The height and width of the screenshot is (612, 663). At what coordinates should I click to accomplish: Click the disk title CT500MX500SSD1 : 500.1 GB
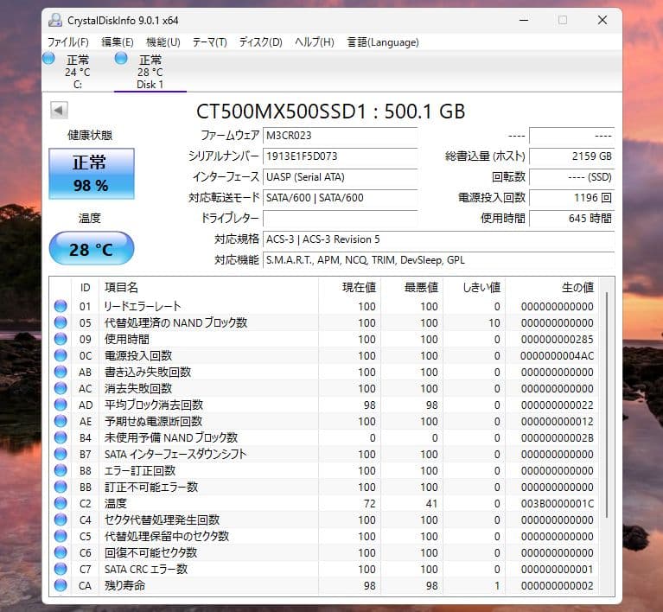331,112
